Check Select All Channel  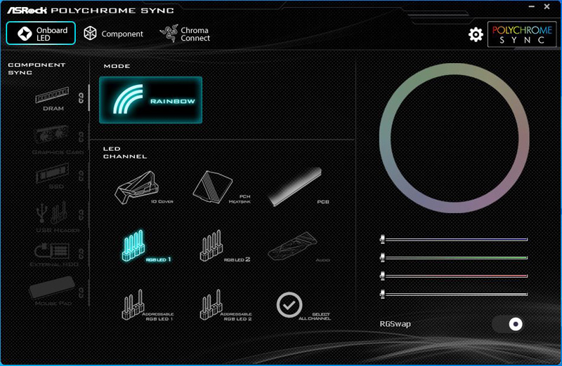[x=303, y=305]
